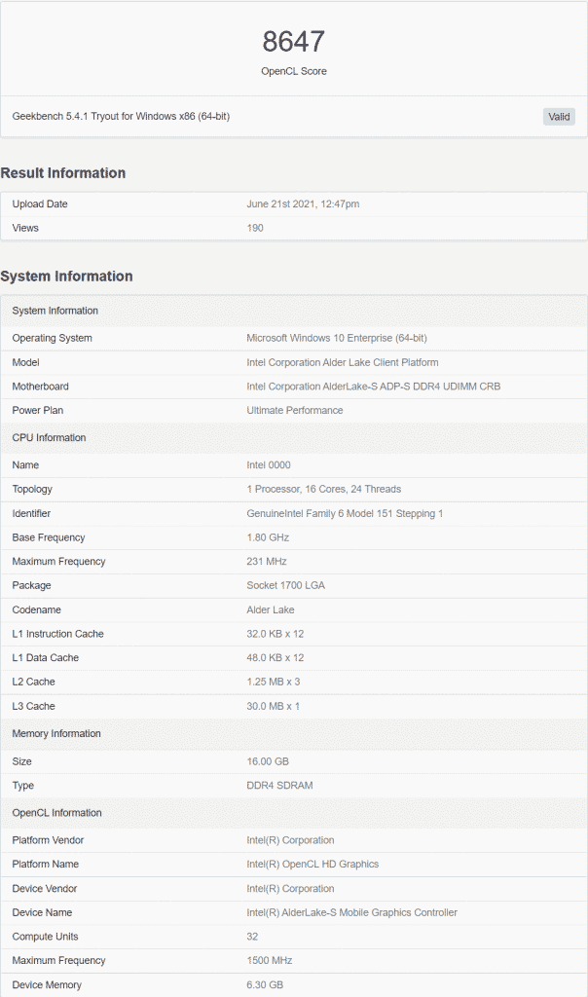Click the 'Base Frequency' row label
The height and width of the screenshot is (997, 588).
tap(49, 537)
